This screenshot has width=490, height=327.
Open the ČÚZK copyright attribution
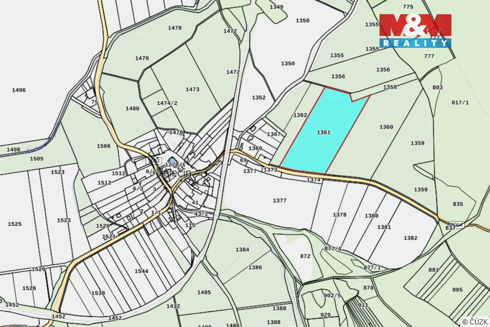tap(474, 321)
